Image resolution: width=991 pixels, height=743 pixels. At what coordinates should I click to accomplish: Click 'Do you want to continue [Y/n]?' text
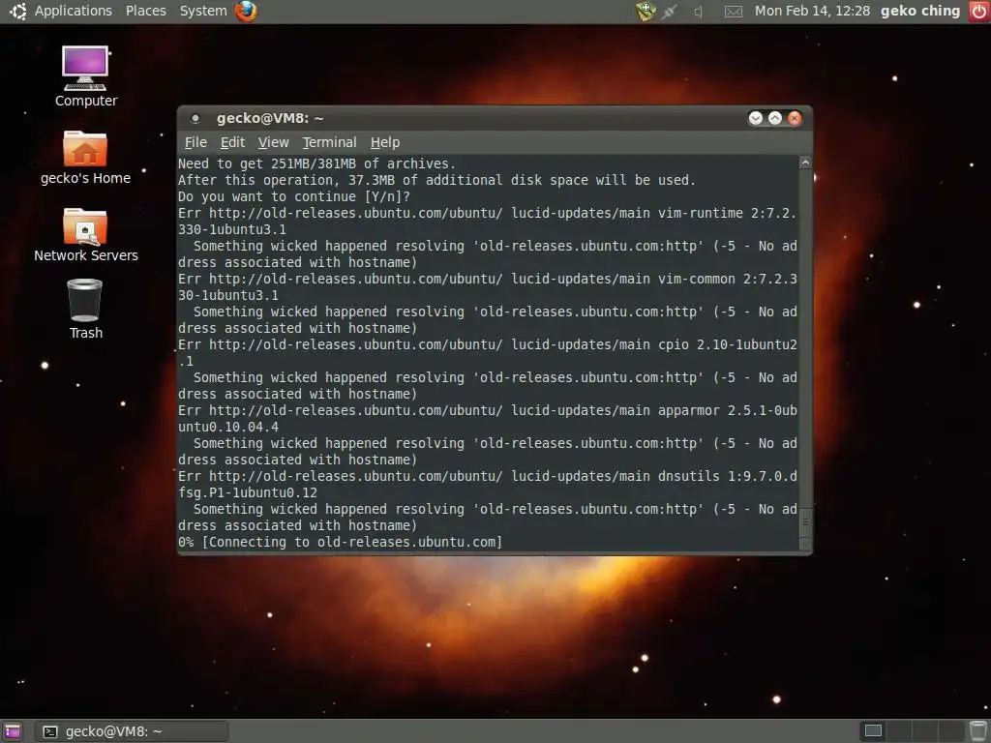pyautogui.click(x=294, y=196)
